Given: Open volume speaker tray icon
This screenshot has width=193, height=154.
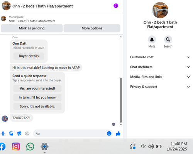Looking at the screenshot, I should point(151,147).
